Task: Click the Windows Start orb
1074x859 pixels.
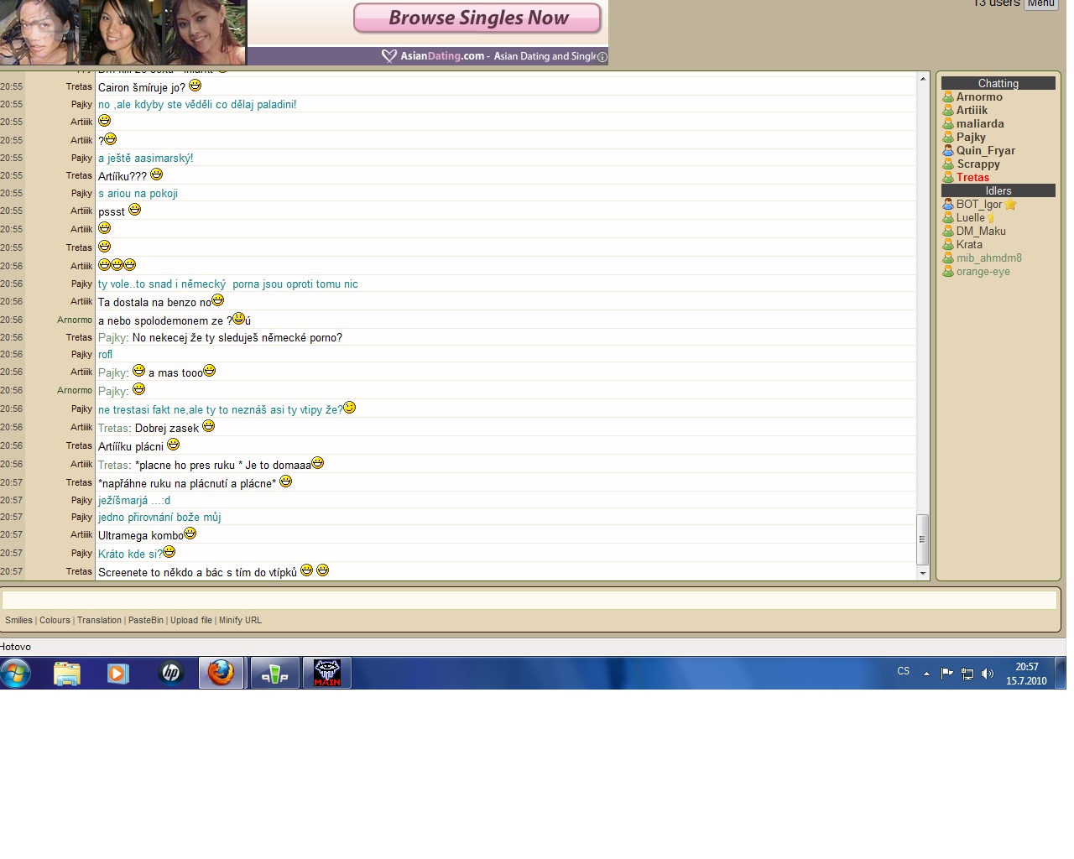Action: coord(16,673)
